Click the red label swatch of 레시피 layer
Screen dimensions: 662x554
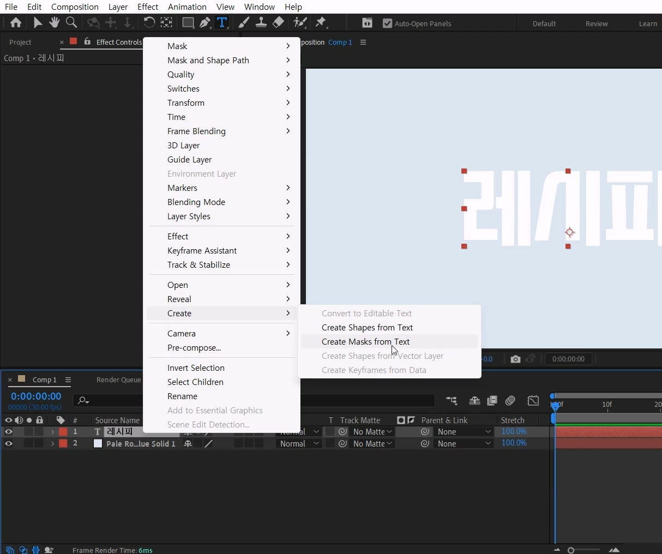pos(63,432)
